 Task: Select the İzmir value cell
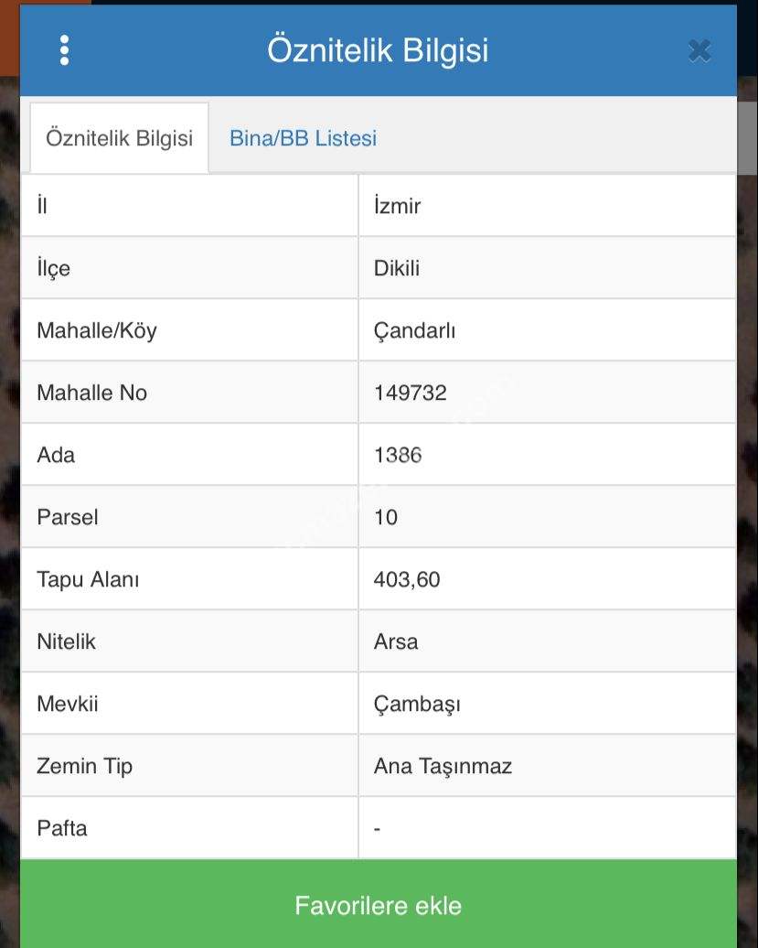(398, 206)
